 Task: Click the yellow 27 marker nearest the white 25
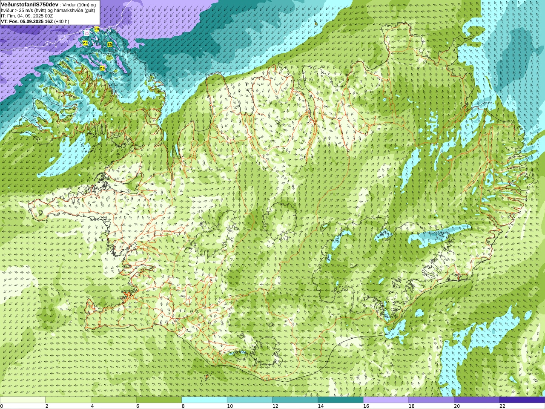[85, 43]
